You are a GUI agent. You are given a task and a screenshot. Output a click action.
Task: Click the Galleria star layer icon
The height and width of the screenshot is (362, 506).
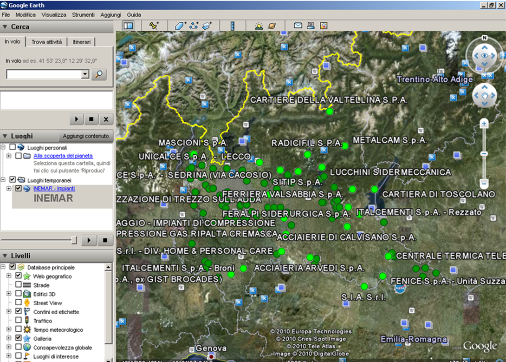coord(27,338)
